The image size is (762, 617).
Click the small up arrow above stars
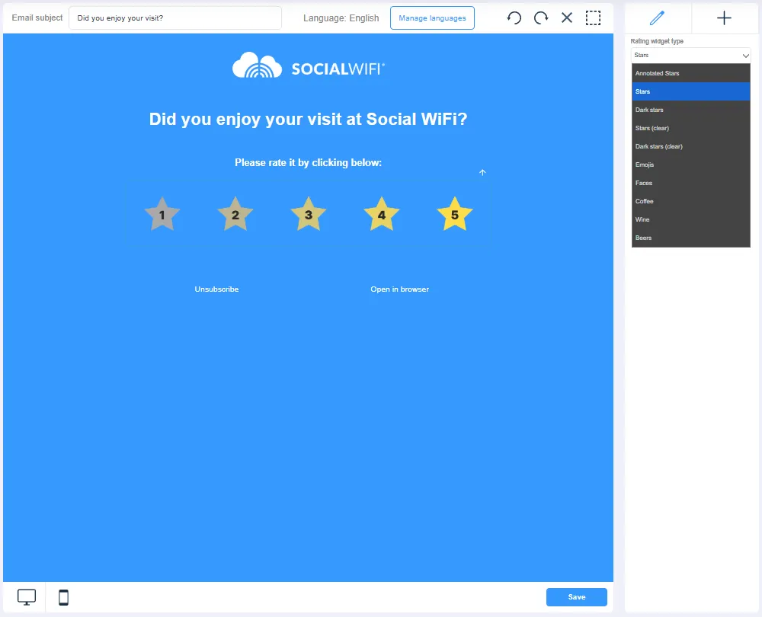(482, 172)
